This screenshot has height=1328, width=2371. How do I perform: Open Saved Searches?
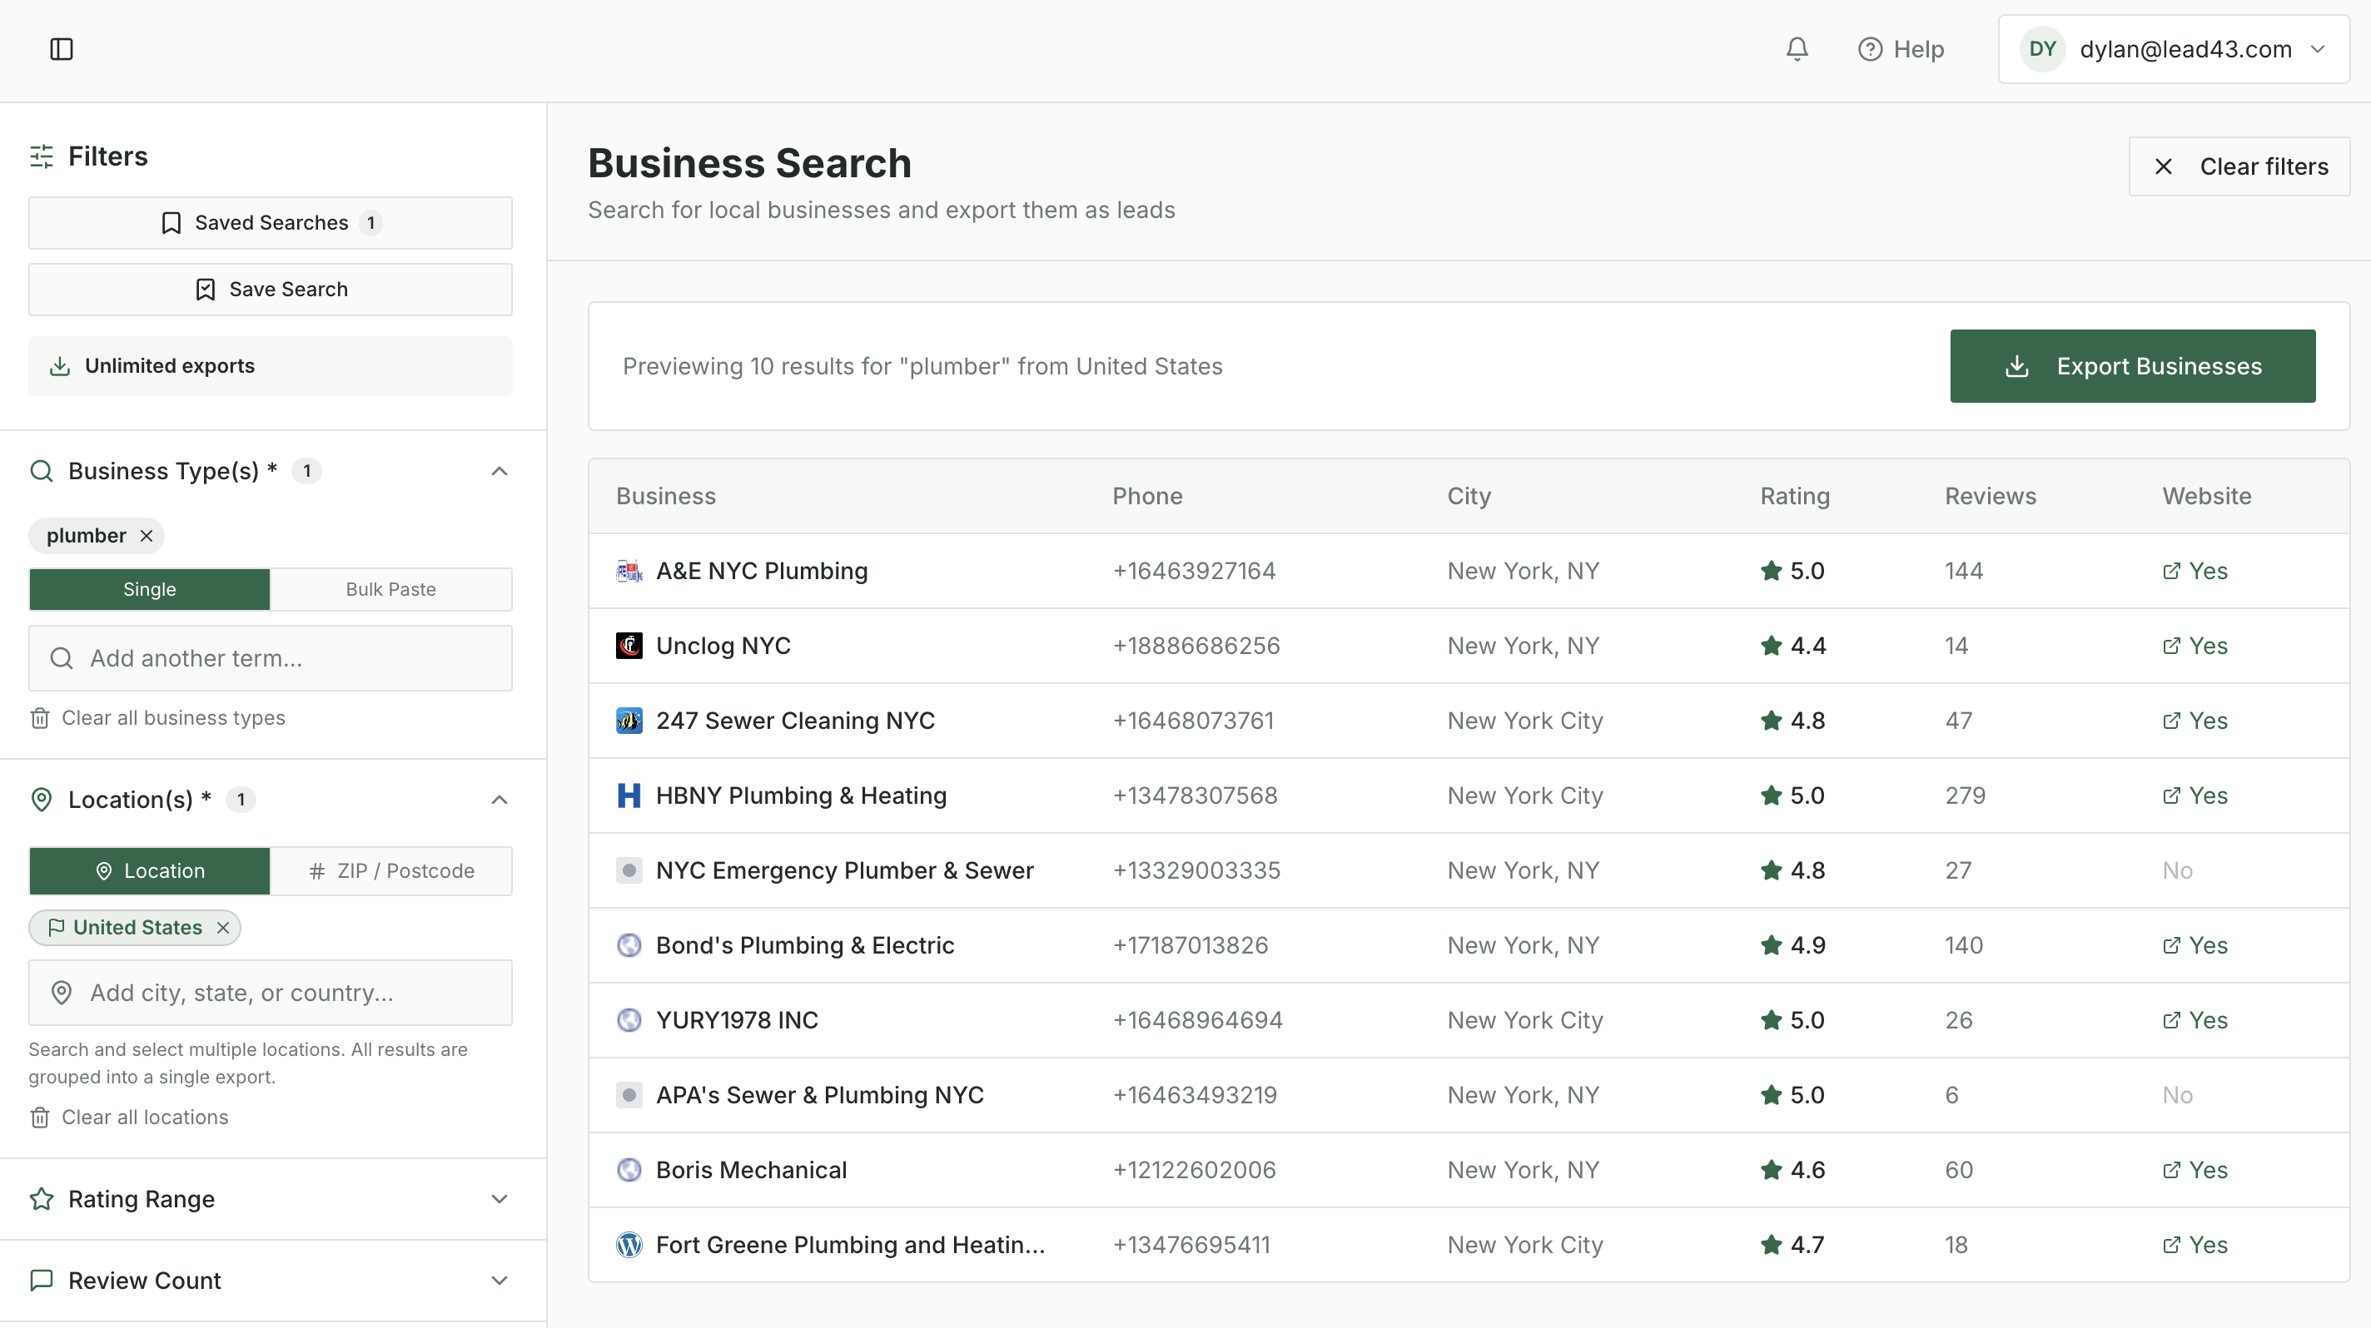(271, 222)
